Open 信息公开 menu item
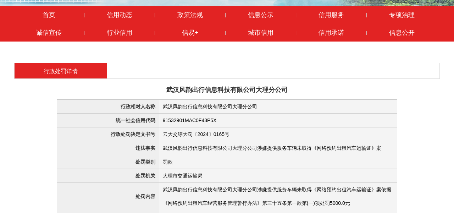 (402, 33)
